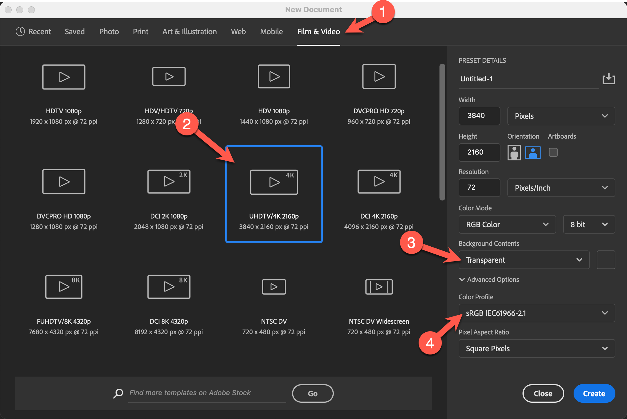The height and width of the screenshot is (419, 627).
Task: Select the DVCPRO HD 720p preset icon
Action: (379, 76)
